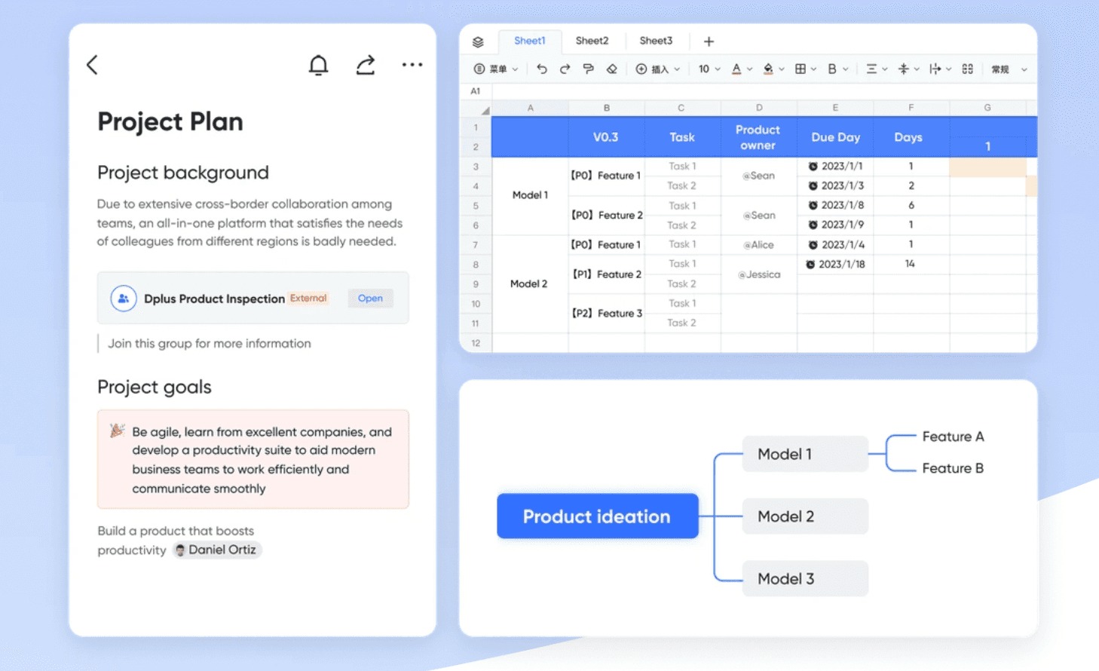1099x671 pixels.
Task: Switch to the Sheet2 tab
Action: [592, 41]
